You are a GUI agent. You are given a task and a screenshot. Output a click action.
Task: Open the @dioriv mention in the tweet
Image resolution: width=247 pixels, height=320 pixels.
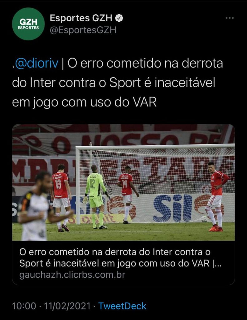[x=37, y=63]
